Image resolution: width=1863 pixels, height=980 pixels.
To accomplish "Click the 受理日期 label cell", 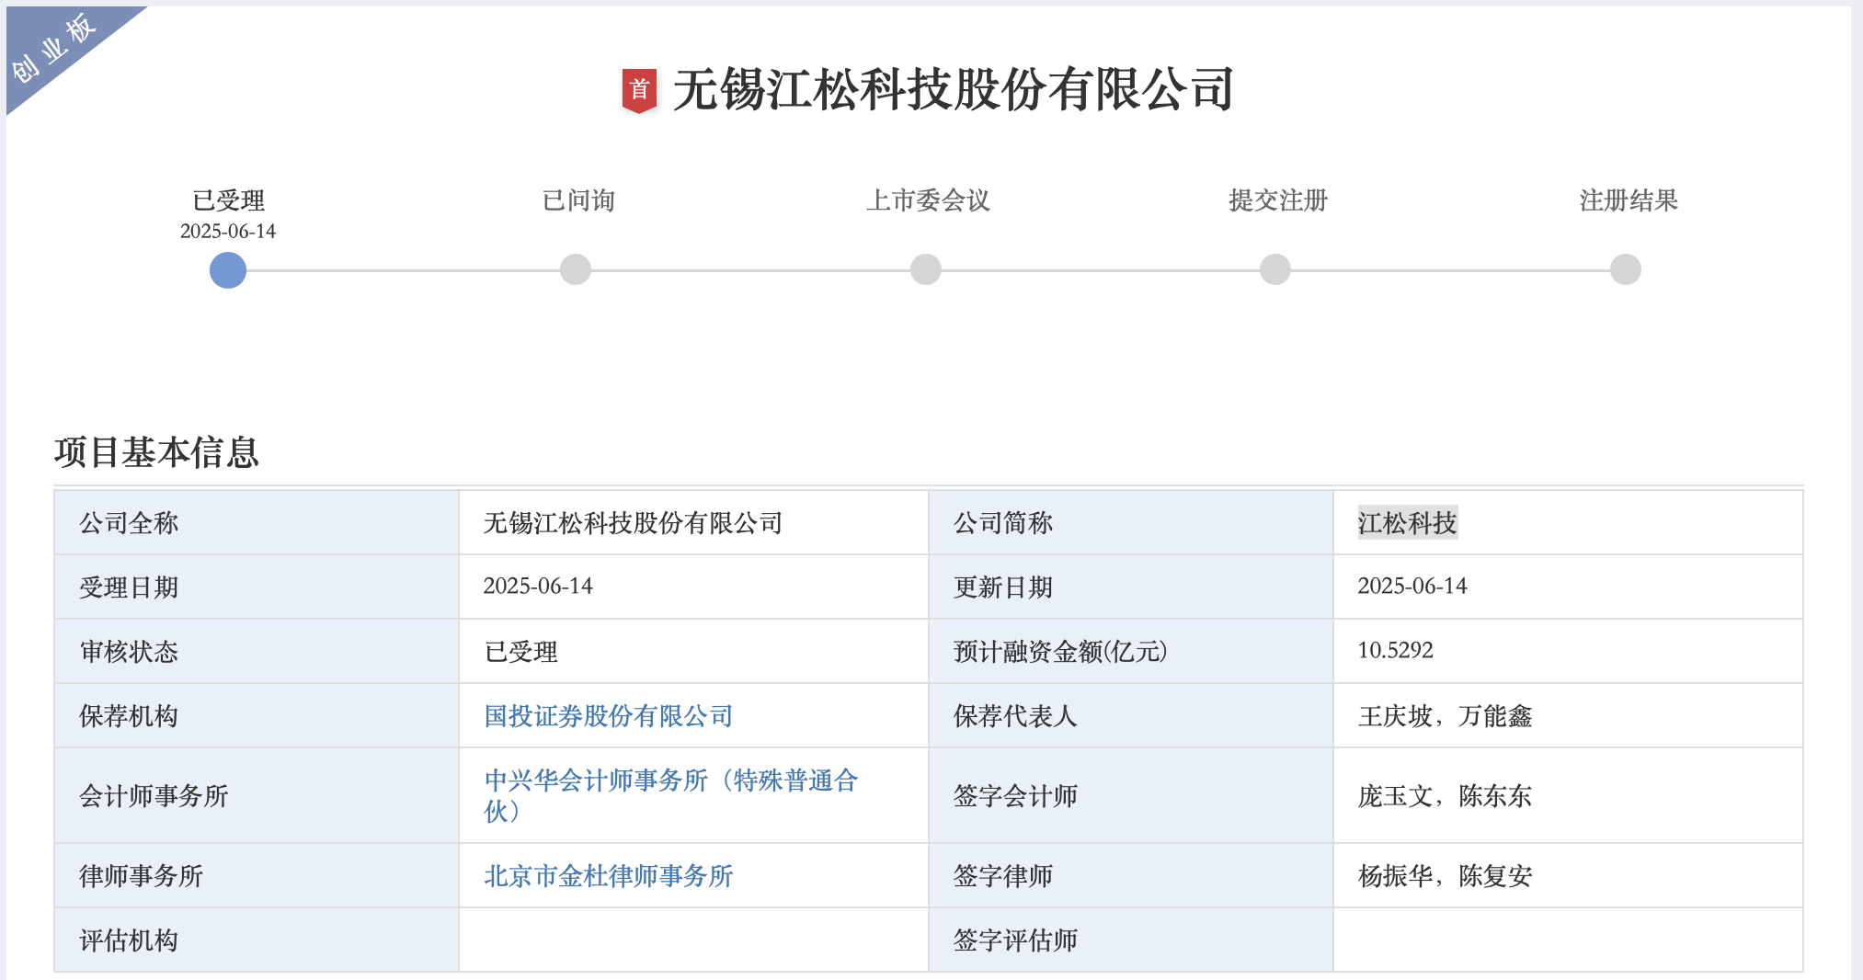I will tap(257, 587).
